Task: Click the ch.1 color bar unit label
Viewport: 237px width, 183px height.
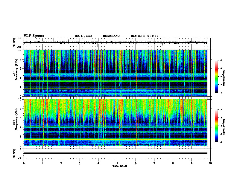Action: coord(224,78)
